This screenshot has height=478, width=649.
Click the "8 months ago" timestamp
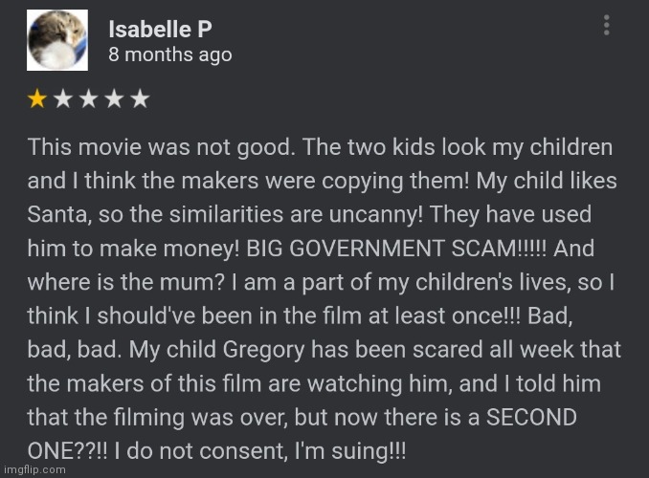click(x=169, y=54)
